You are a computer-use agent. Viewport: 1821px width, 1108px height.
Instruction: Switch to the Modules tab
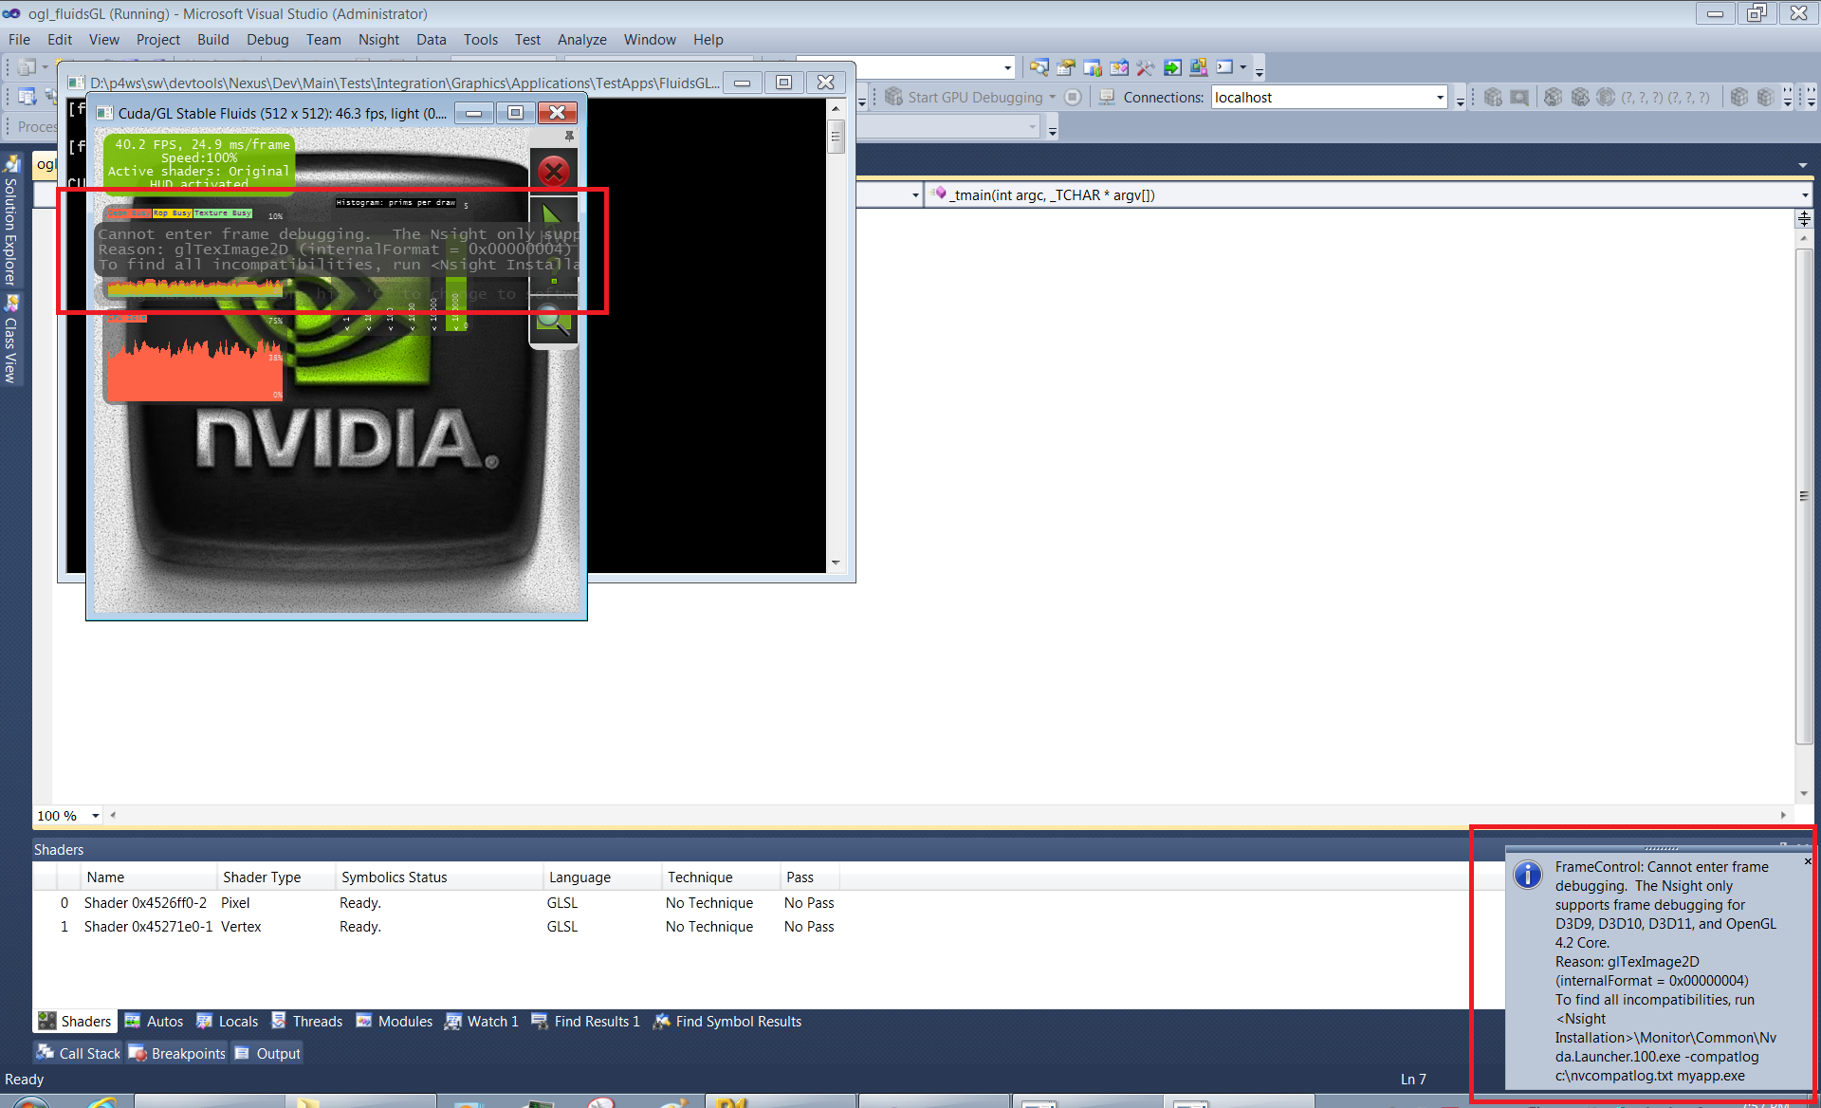[395, 1021]
